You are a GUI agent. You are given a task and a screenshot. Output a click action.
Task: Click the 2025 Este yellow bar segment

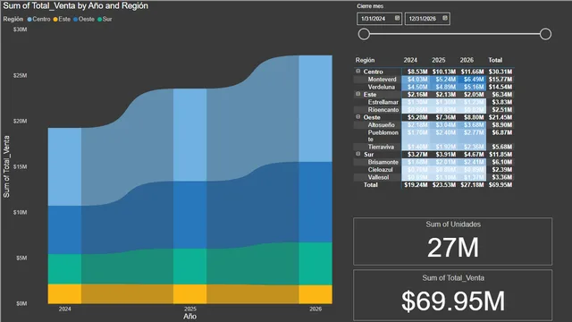189,294
